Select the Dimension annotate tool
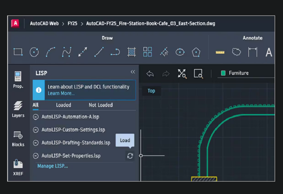The width and height of the screenshot is (283, 194). (x=253, y=52)
